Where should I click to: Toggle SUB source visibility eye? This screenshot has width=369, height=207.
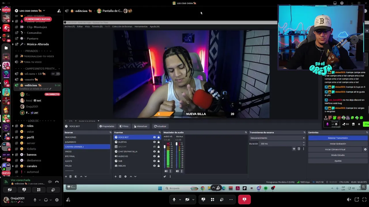[154, 161]
